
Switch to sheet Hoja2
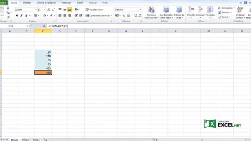25,140
